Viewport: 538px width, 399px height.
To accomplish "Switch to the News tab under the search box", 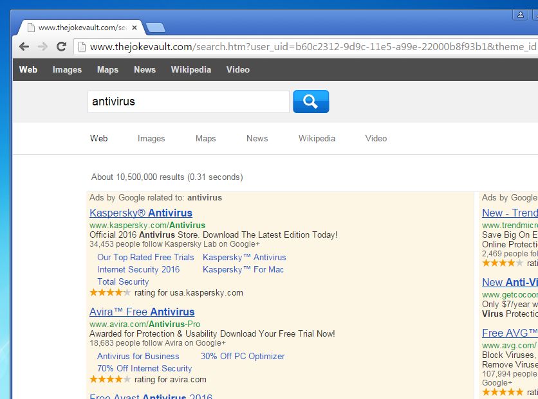I will 257,138.
